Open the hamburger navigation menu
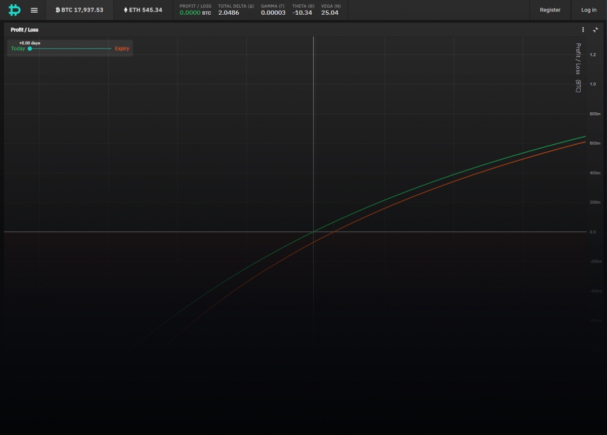 [x=34, y=10]
